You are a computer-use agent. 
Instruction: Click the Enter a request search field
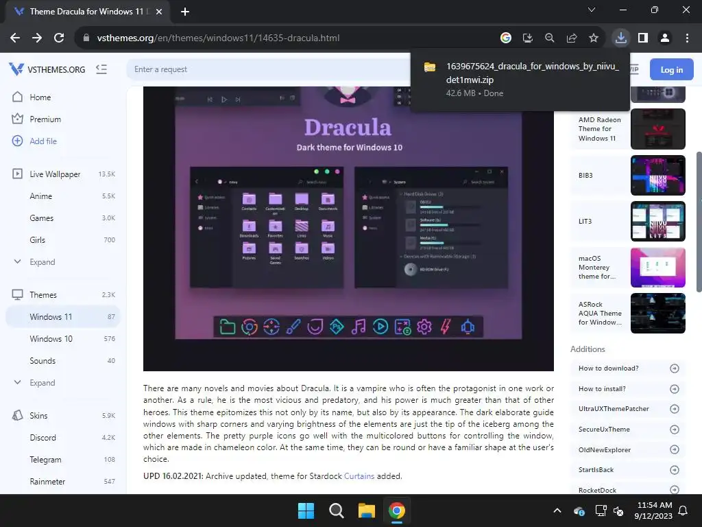269,69
